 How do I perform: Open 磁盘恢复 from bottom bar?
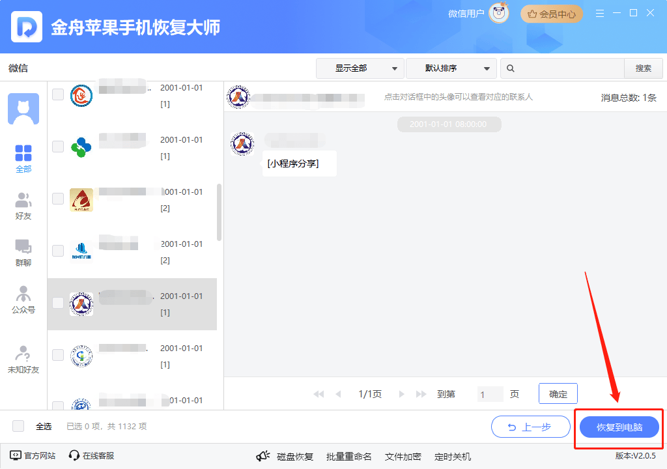click(285, 457)
